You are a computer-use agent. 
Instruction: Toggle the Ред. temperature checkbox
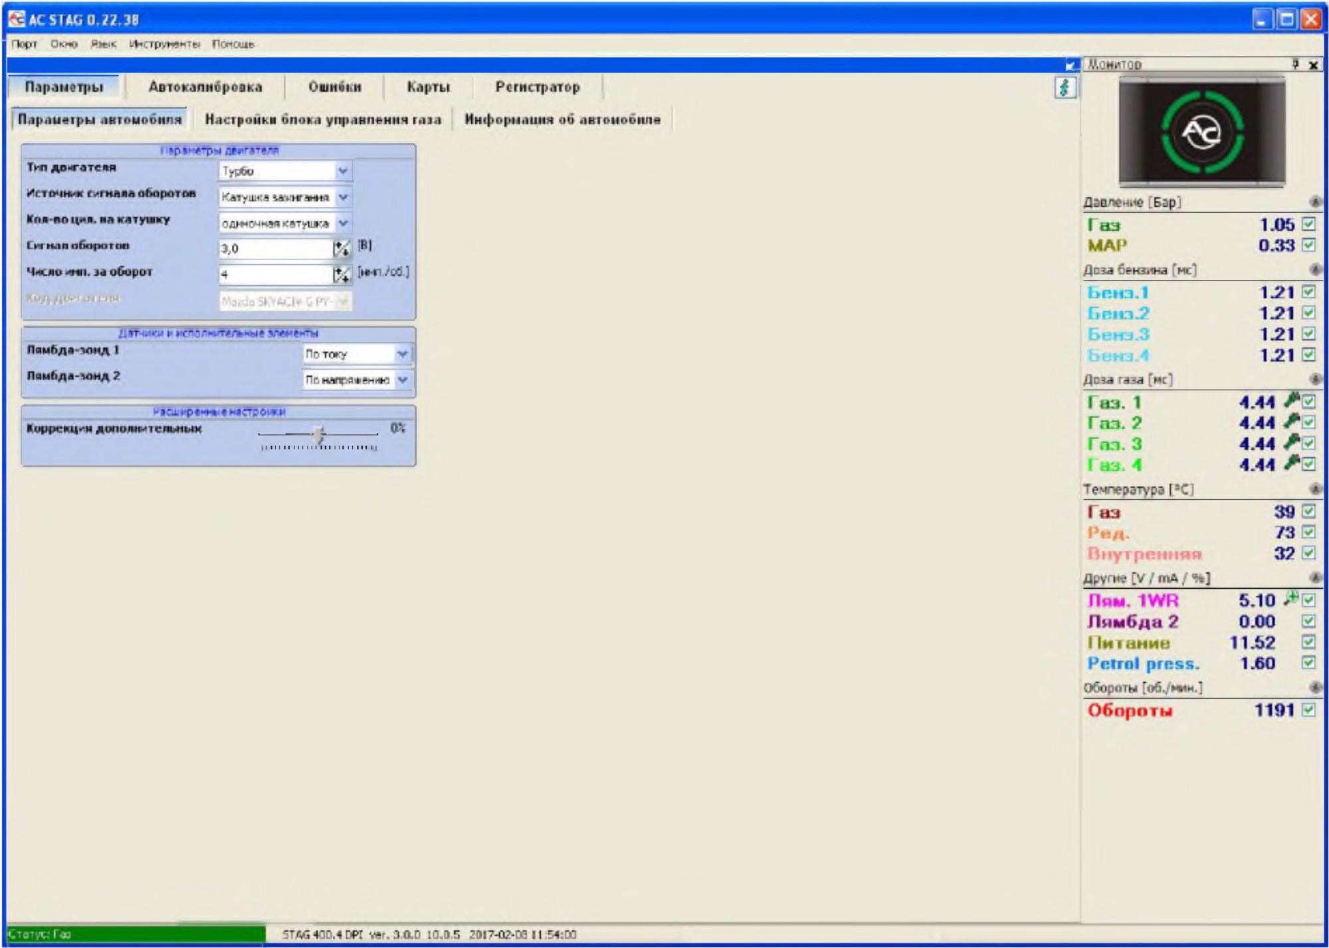click(1309, 532)
